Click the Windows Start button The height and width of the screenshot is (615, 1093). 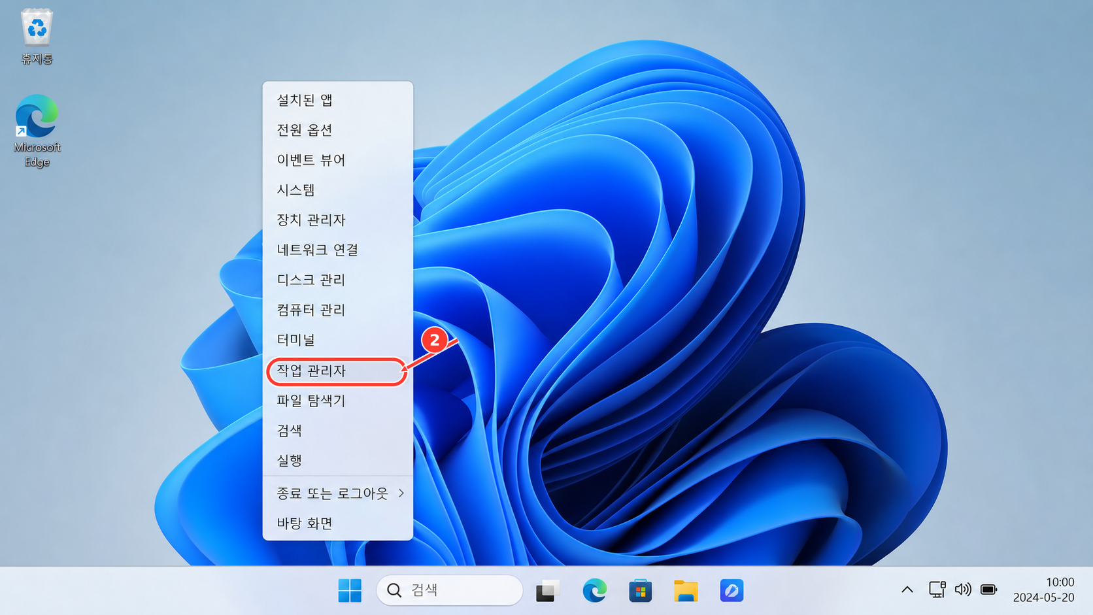(350, 591)
